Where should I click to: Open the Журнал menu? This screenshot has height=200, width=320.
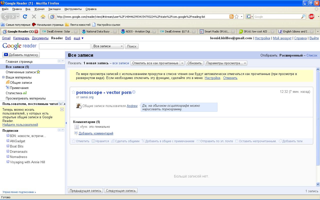[x=39, y=9]
